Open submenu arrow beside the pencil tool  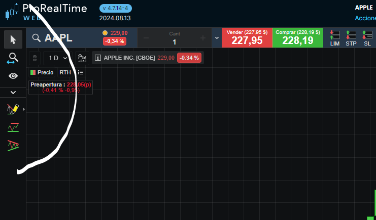[24, 109]
